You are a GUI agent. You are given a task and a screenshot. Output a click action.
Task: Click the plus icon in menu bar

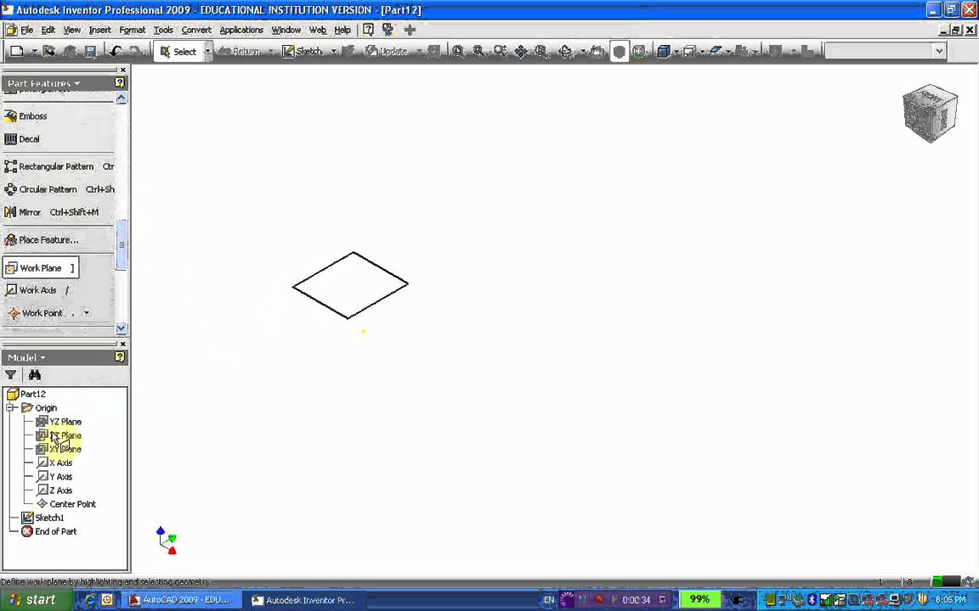tap(410, 30)
